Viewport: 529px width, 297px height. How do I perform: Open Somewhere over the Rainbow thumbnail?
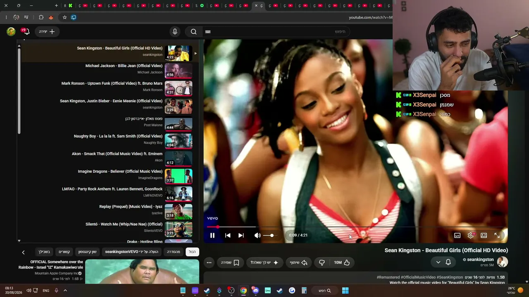(142, 272)
